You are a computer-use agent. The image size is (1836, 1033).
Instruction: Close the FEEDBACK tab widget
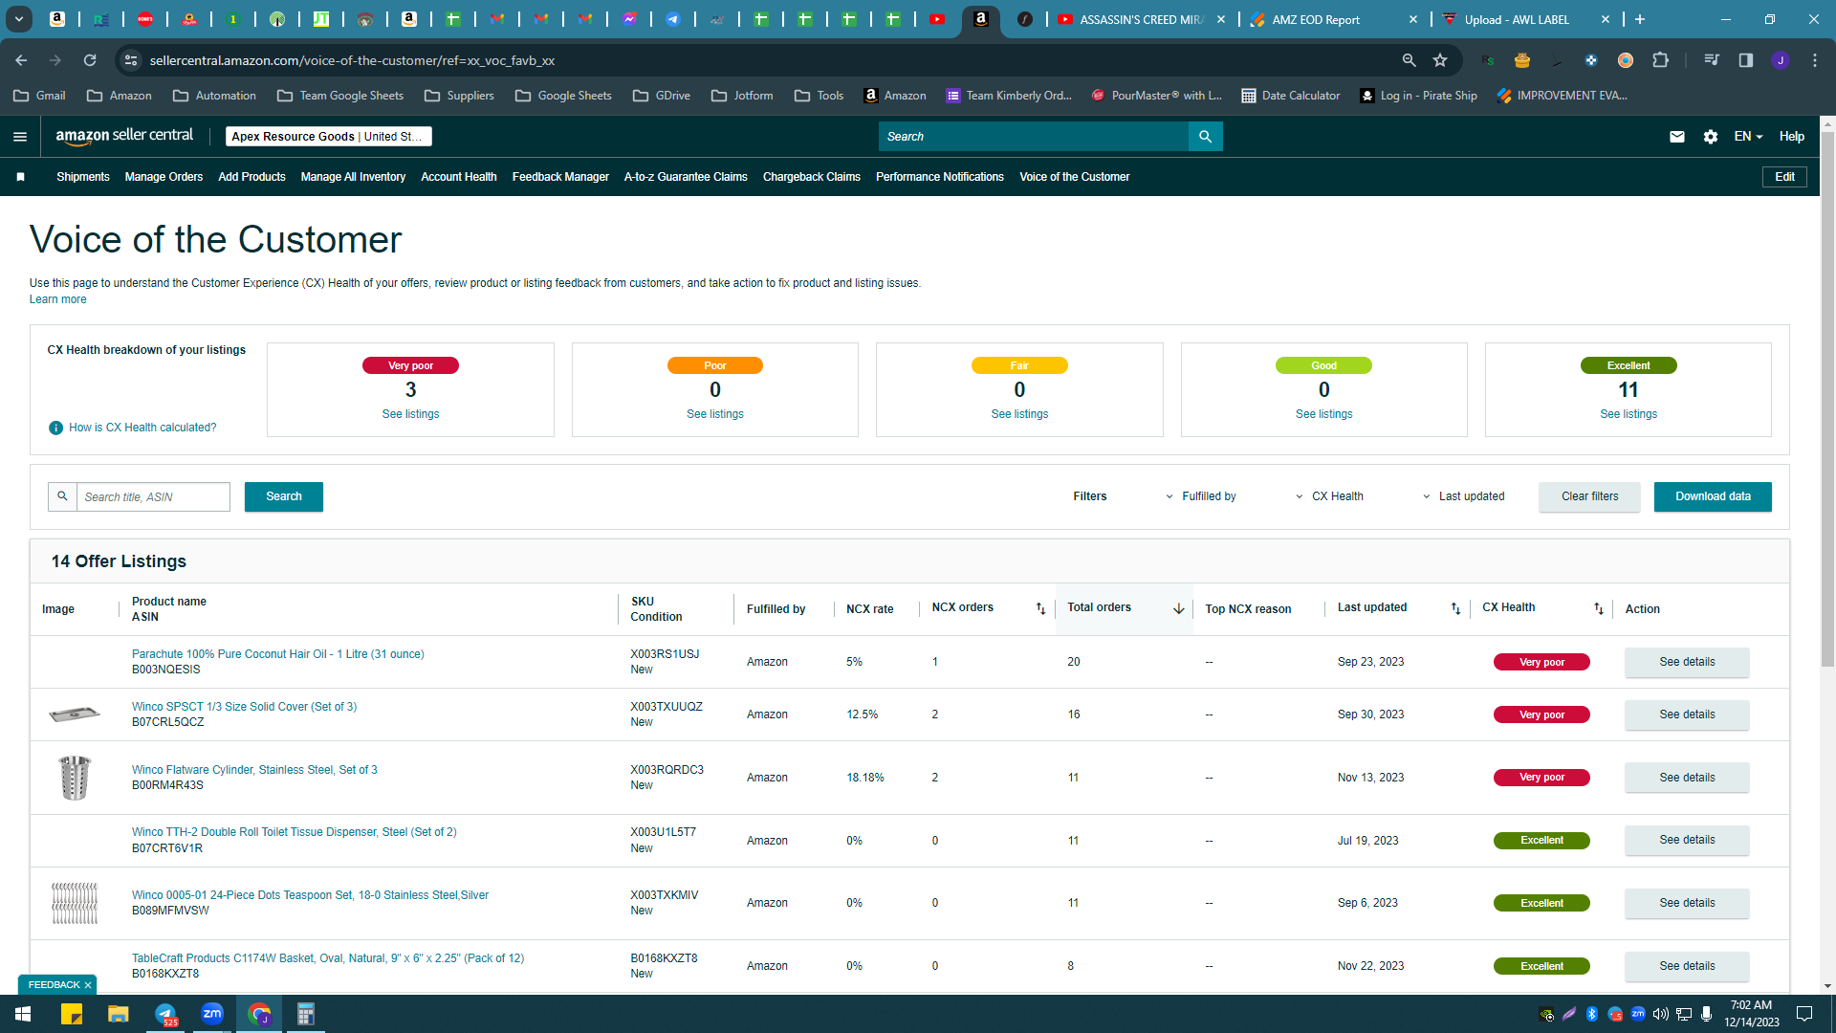pyautogui.click(x=88, y=985)
